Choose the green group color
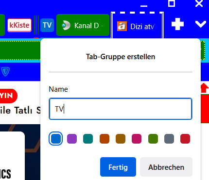 pyautogui.click(x=153, y=139)
